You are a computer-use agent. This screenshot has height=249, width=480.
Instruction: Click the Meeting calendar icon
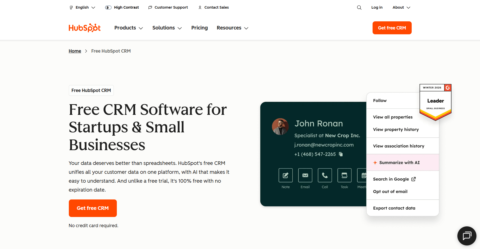click(x=362, y=175)
